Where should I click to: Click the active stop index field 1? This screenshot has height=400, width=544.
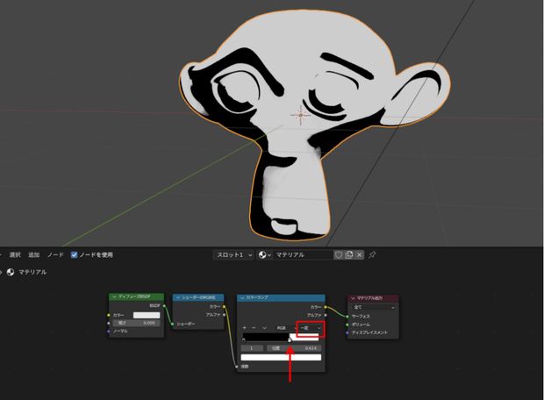(x=252, y=348)
